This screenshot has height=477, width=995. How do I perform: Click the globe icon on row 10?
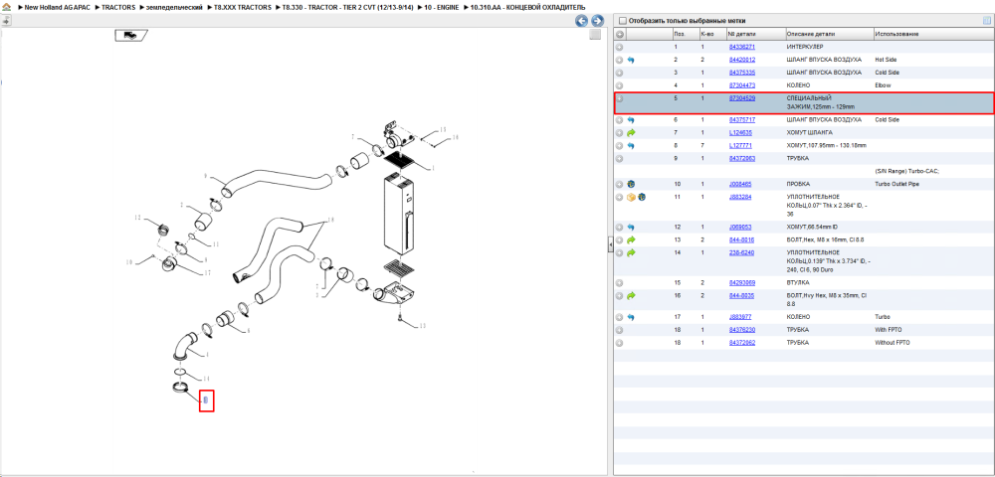pos(631,184)
